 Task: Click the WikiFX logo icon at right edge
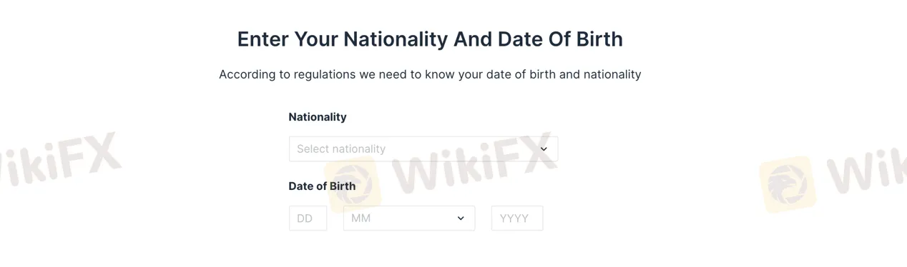788,185
